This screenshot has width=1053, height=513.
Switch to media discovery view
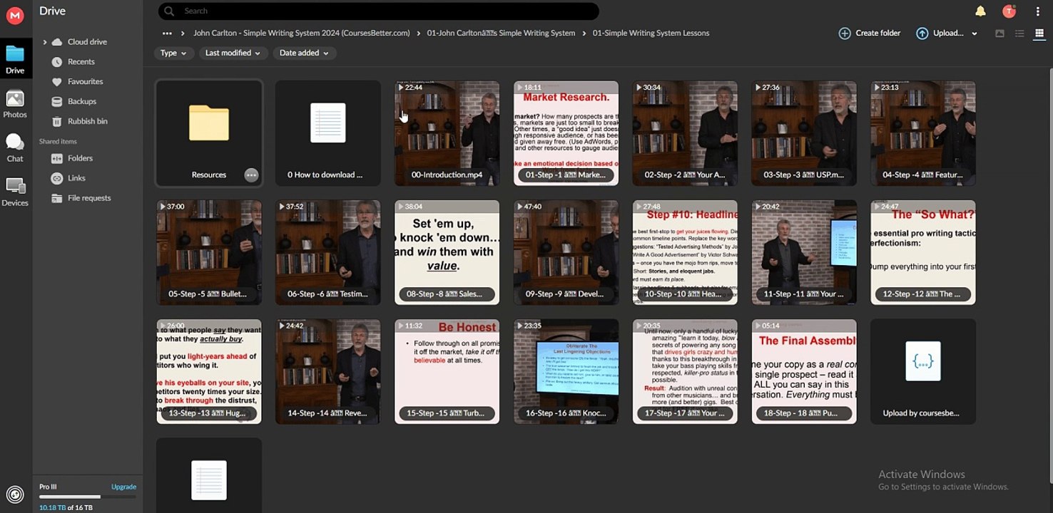point(999,33)
